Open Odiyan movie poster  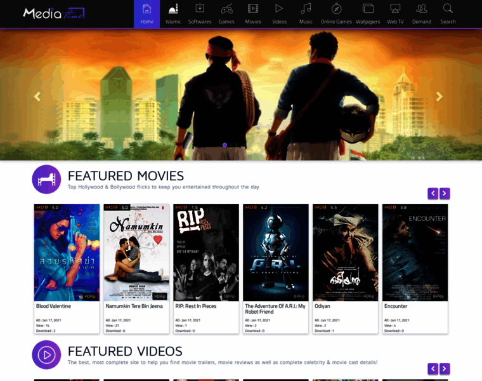click(346, 252)
